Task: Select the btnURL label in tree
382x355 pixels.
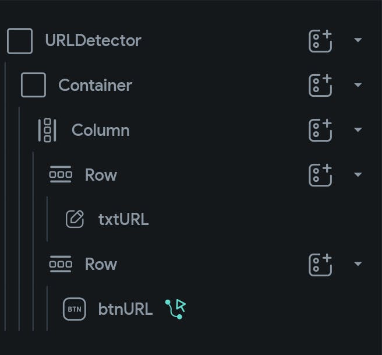Action: point(125,309)
